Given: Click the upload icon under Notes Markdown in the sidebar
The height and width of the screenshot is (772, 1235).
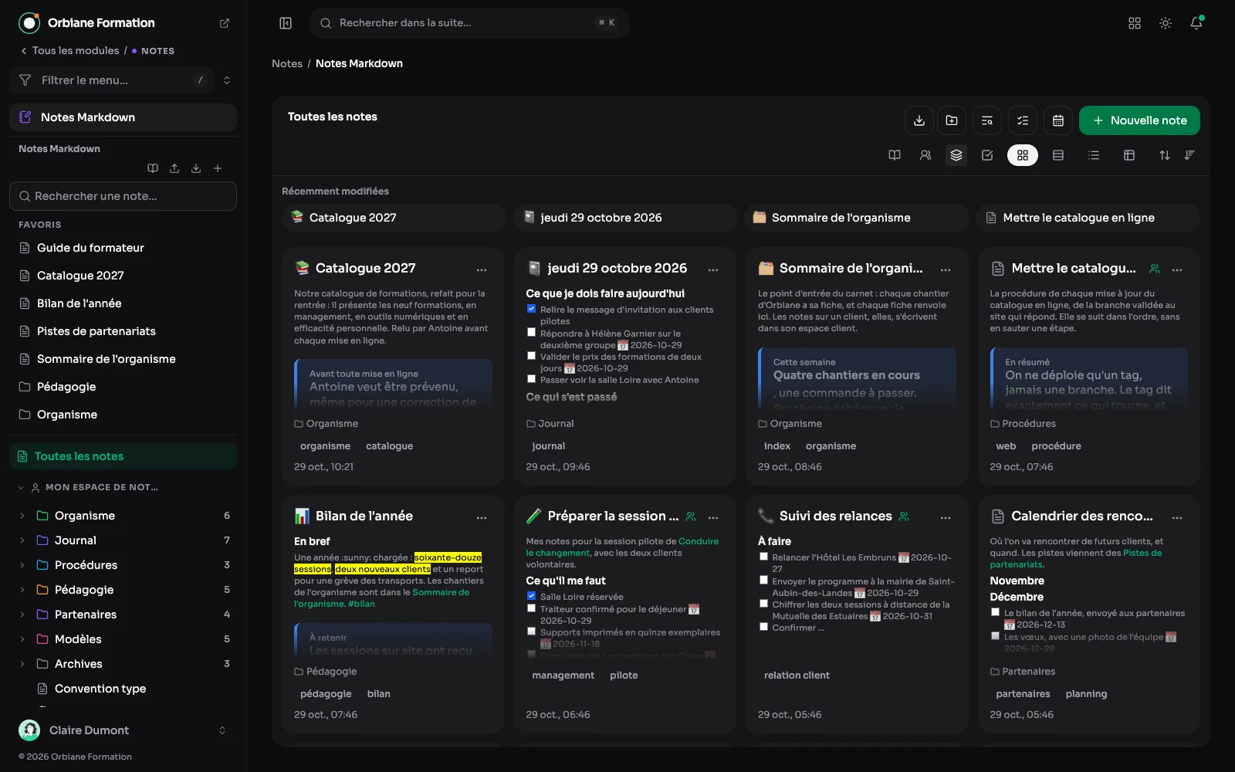Looking at the screenshot, I should tap(174, 168).
